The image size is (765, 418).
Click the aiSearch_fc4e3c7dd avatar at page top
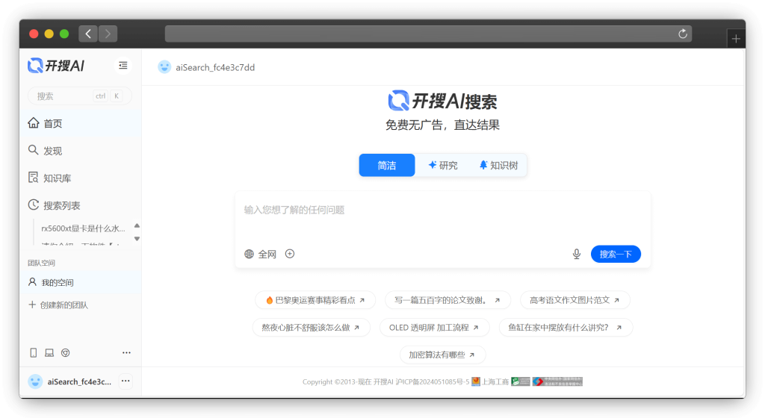click(x=164, y=67)
